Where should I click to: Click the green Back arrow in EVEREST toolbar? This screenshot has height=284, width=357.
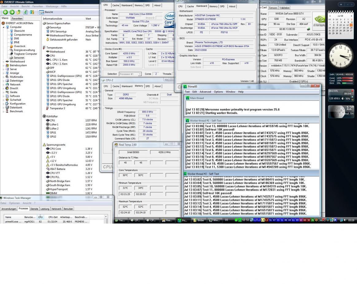click(6, 12)
